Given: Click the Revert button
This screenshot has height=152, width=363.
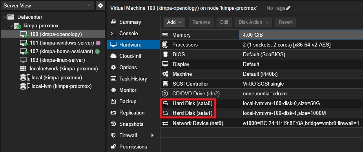Looking at the screenshot, I should point(285,22).
